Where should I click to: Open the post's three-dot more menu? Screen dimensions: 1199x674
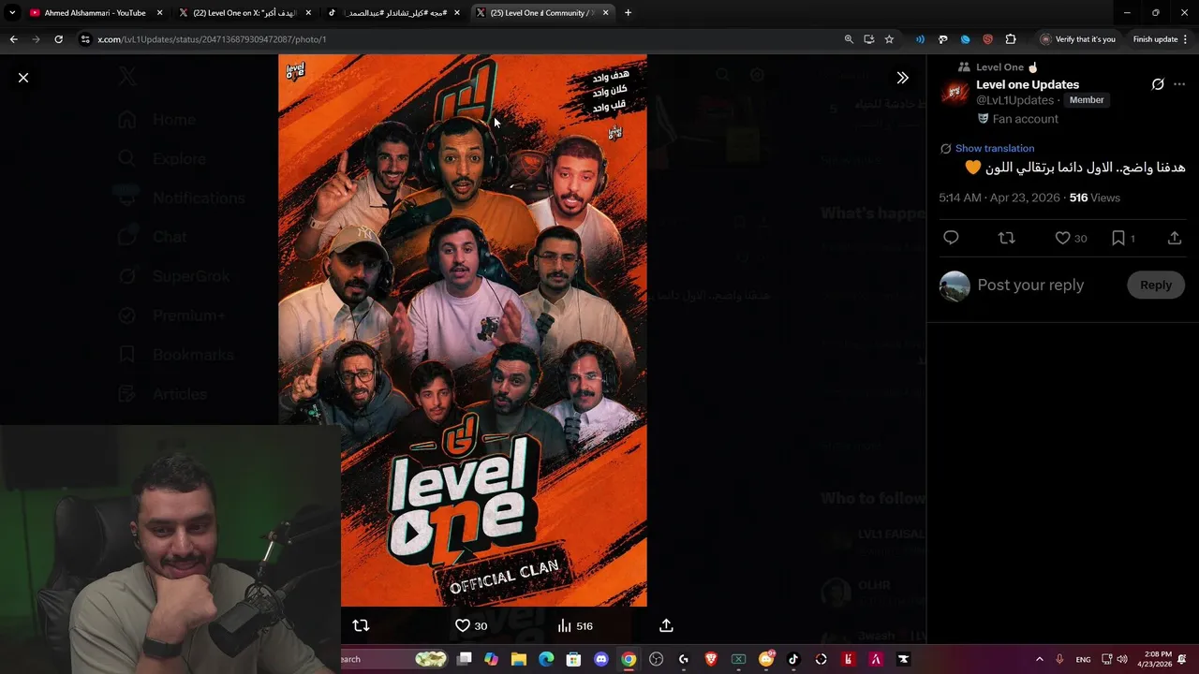[1179, 84]
